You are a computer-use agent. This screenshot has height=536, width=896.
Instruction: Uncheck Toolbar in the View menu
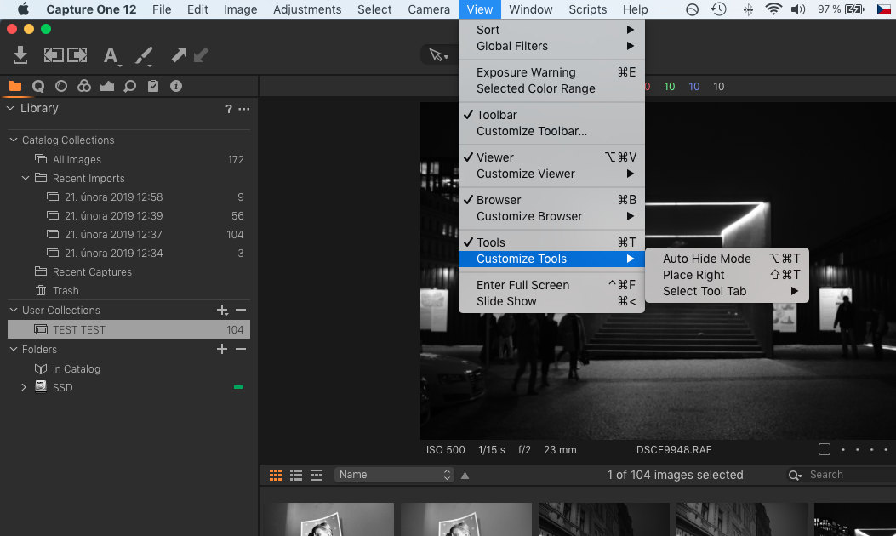pos(497,115)
